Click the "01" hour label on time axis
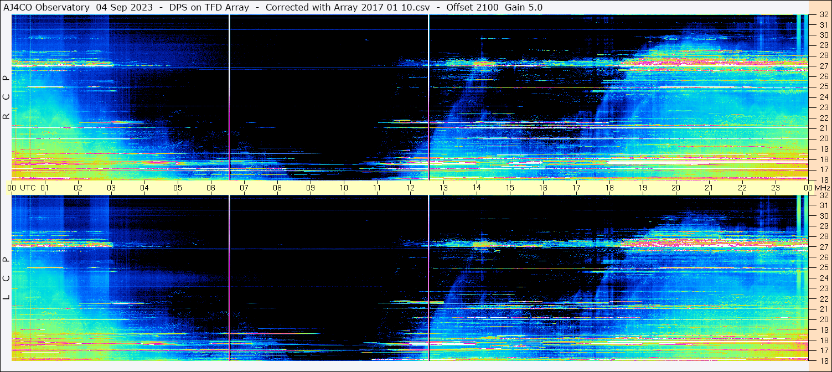 (x=45, y=188)
